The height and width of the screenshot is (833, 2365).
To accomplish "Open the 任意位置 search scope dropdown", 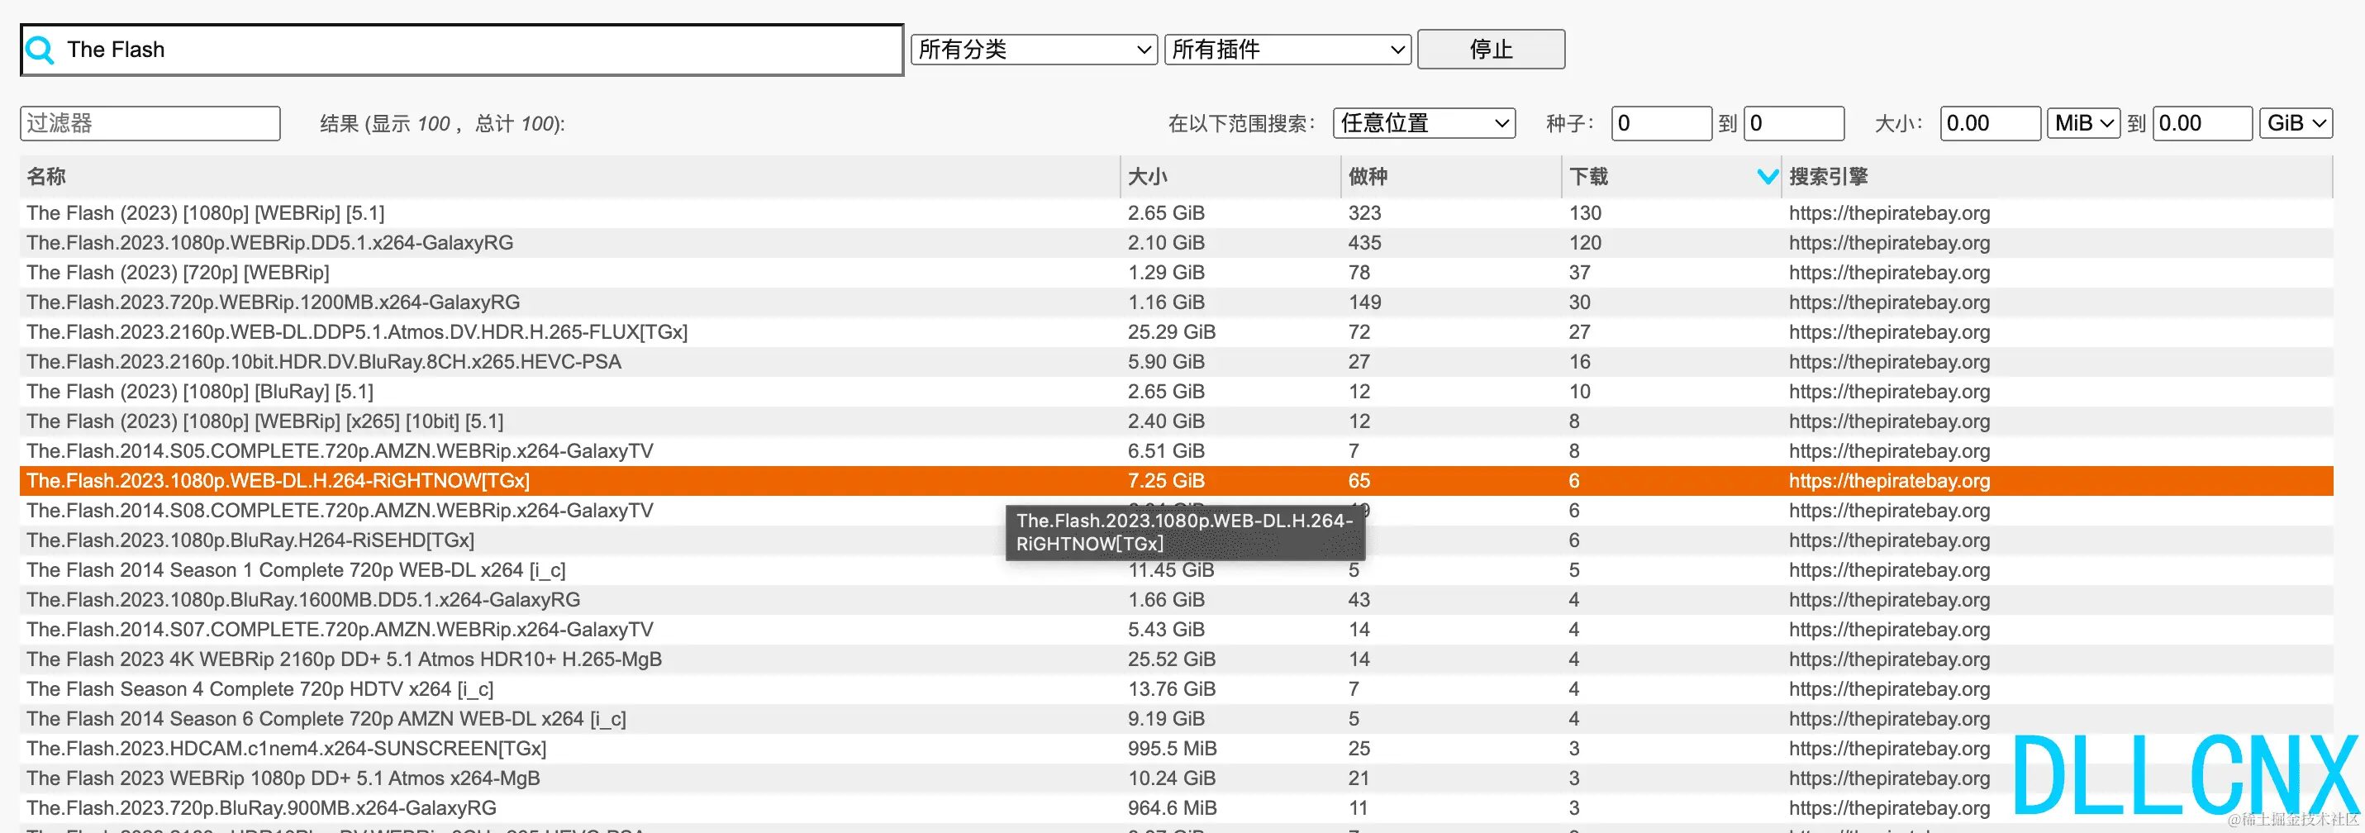I will 1423,123.
